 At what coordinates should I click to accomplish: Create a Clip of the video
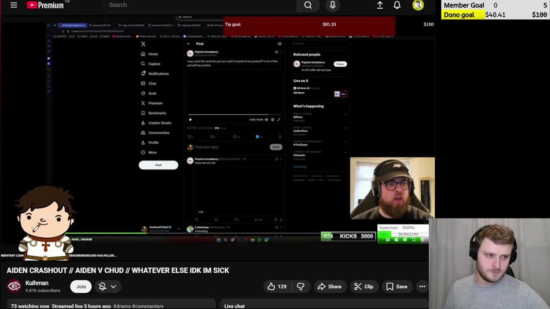coord(363,287)
